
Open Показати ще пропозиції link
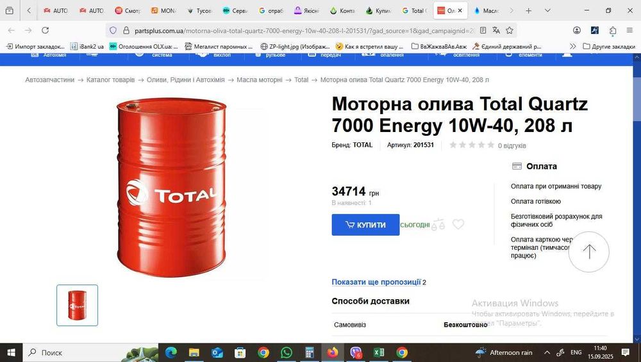point(376,282)
